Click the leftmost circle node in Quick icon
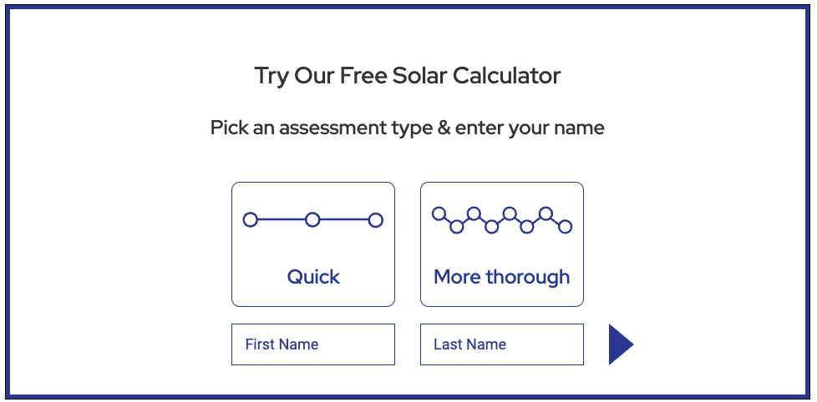 250,220
